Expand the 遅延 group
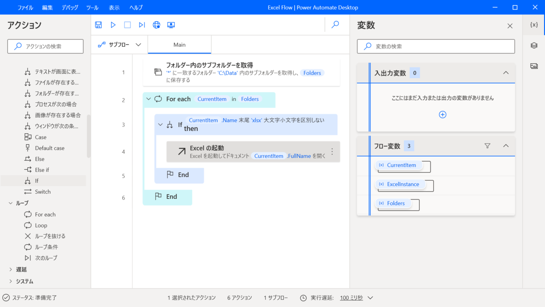The width and height of the screenshot is (545, 307). 10,269
